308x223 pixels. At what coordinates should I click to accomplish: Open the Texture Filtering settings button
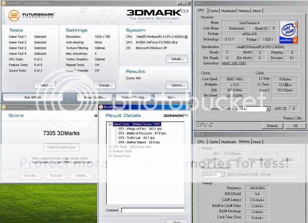tap(134, 97)
